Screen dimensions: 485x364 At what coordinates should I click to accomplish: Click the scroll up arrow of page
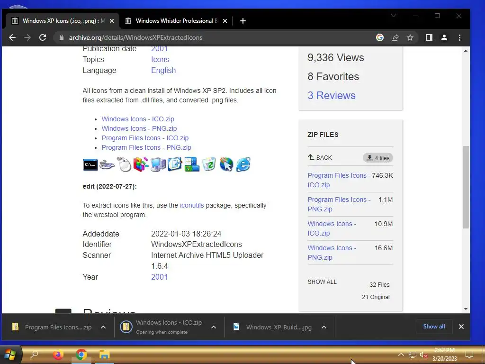[466, 50]
